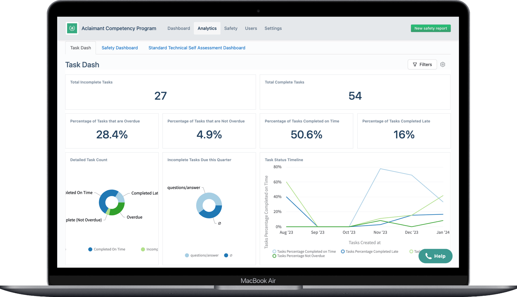This screenshot has width=517, height=297.
Task: Click the Aclaimant logo icon
Action: (72, 28)
